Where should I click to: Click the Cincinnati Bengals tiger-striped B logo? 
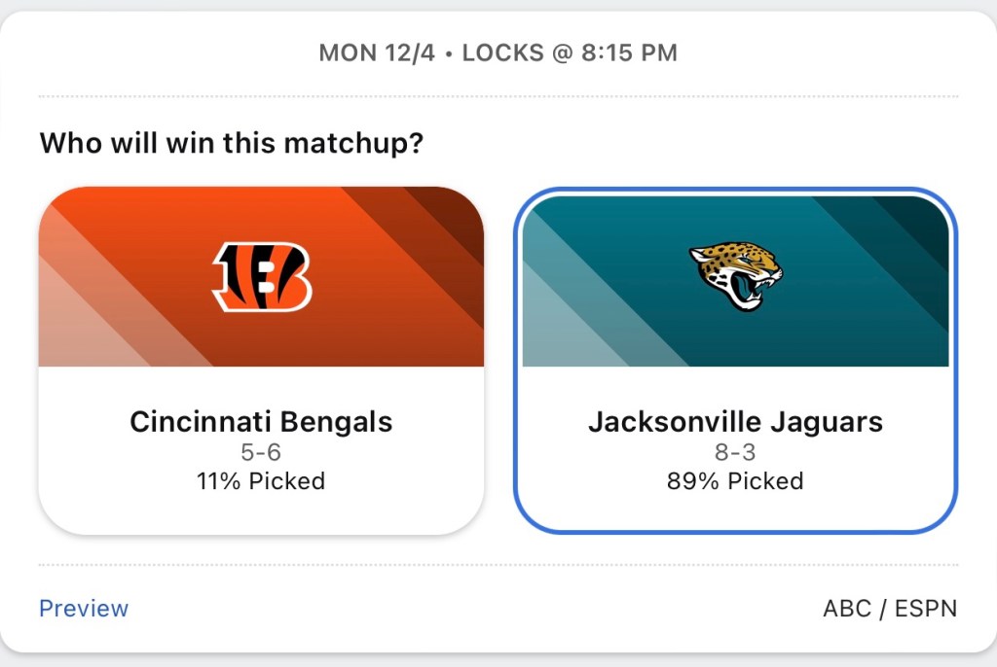[x=262, y=276]
